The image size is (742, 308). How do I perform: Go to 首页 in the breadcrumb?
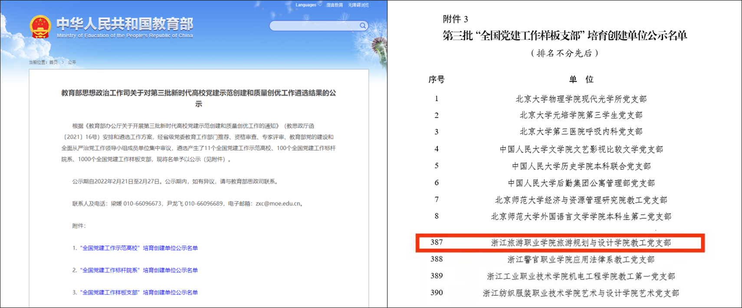pyautogui.click(x=53, y=62)
